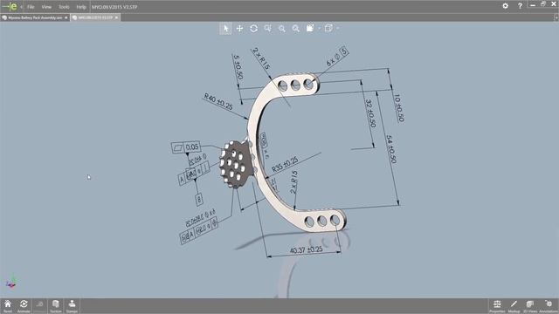Activate the rotate view tool

253,29
